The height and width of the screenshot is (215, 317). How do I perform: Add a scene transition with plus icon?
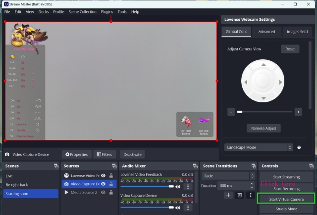pyautogui.click(x=228, y=195)
